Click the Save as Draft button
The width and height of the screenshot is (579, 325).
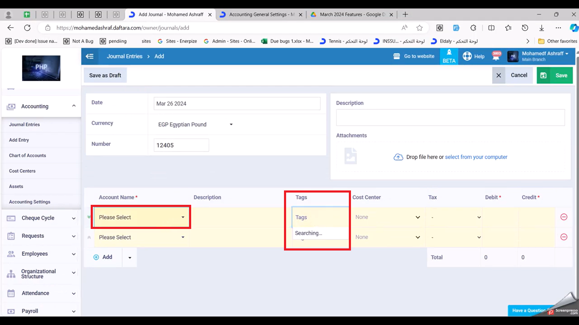(105, 75)
